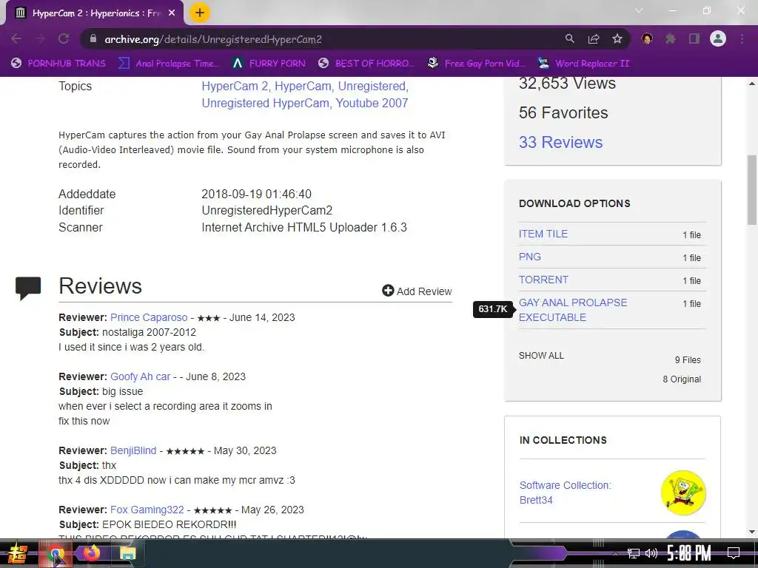Click the browser back arrow
Screen dimensions: 758x568
(16, 38)
